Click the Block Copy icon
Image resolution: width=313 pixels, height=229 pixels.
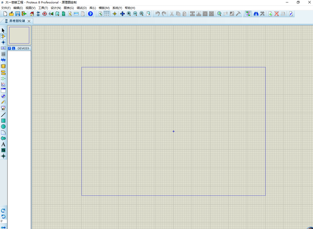click(x=192, y=14)
